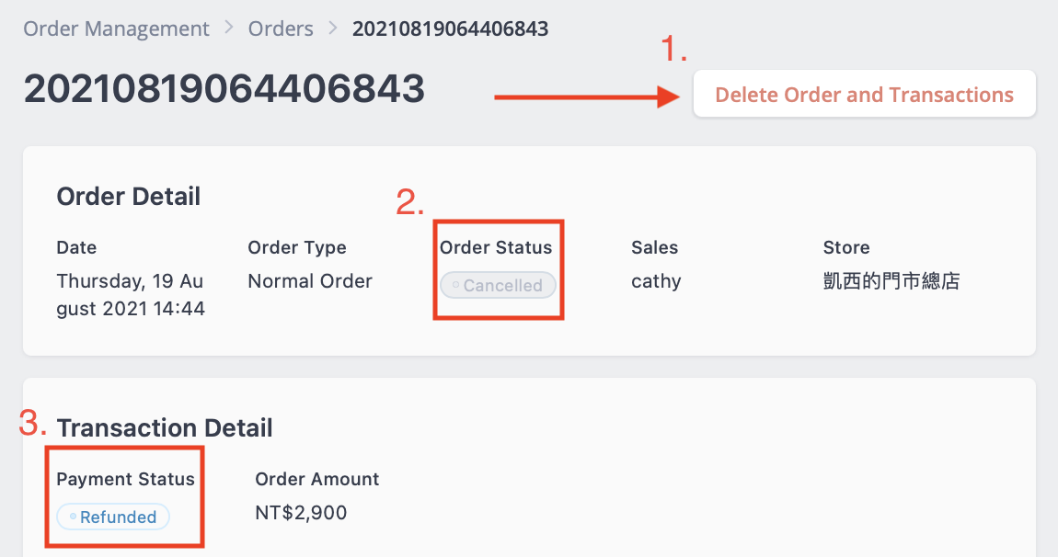
Task: Click the Payment Status label
Action: [x=125, y=479]
